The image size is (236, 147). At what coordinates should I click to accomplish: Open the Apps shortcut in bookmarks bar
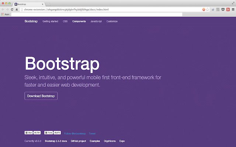5,14
